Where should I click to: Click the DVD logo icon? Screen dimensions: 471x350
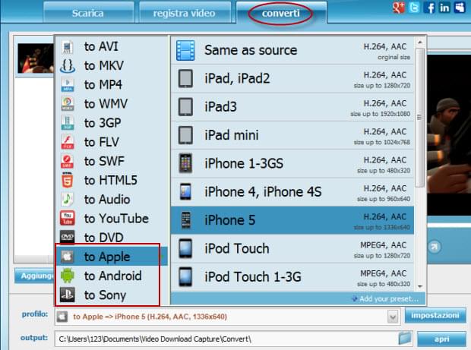(x=68, y=237)
